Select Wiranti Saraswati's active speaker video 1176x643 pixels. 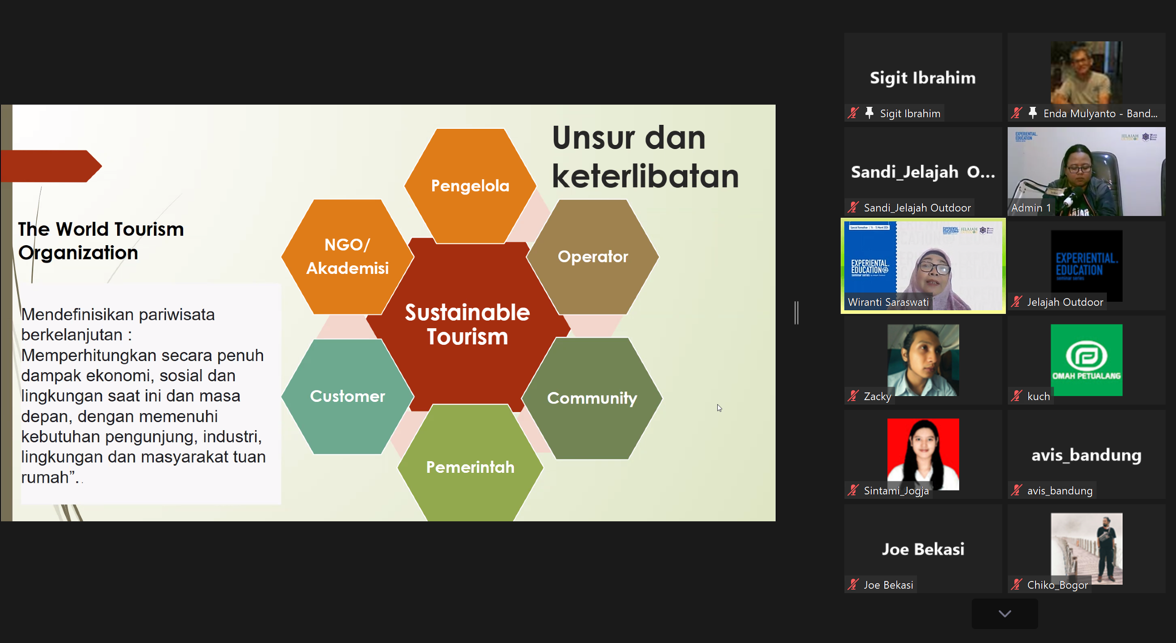click(x=923, y=265)
